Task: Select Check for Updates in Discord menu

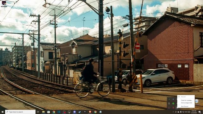Action: click(x=186, y=100)
